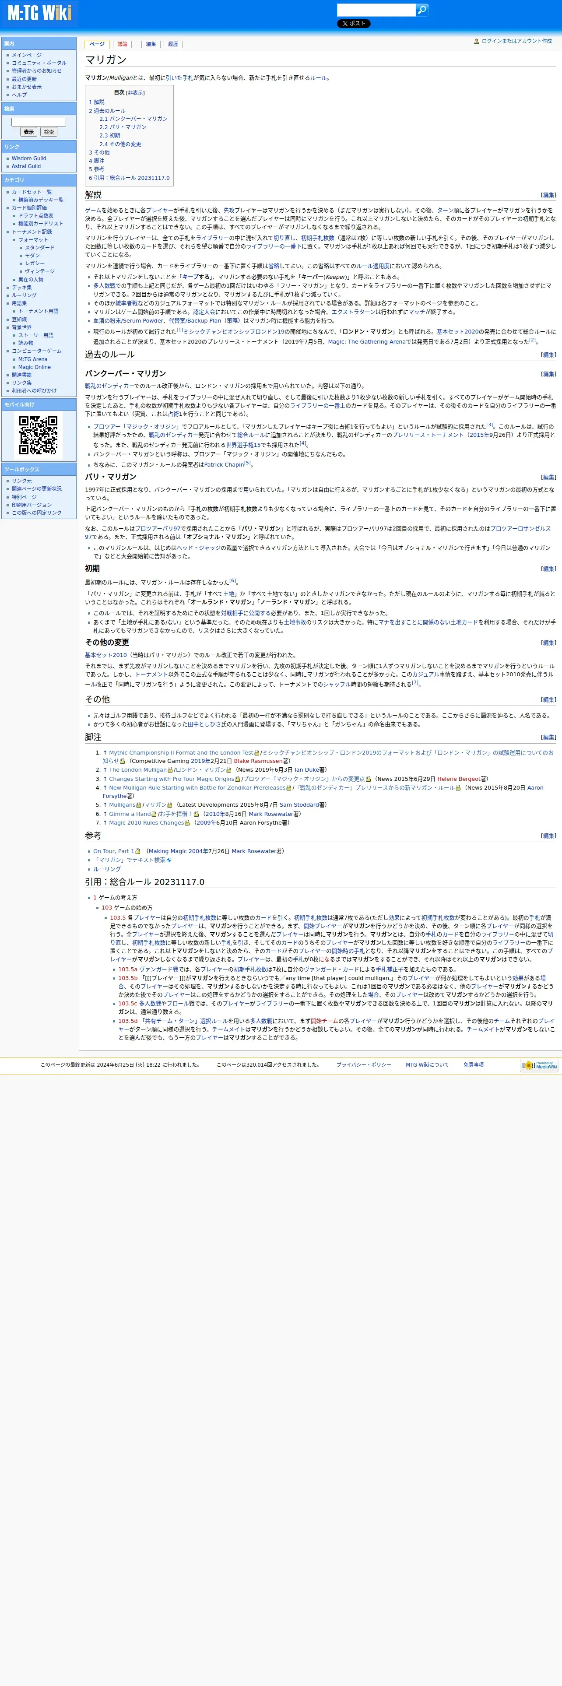
Task: Hide the table of contents via 非表示
Action: click(x=135, y=93)
